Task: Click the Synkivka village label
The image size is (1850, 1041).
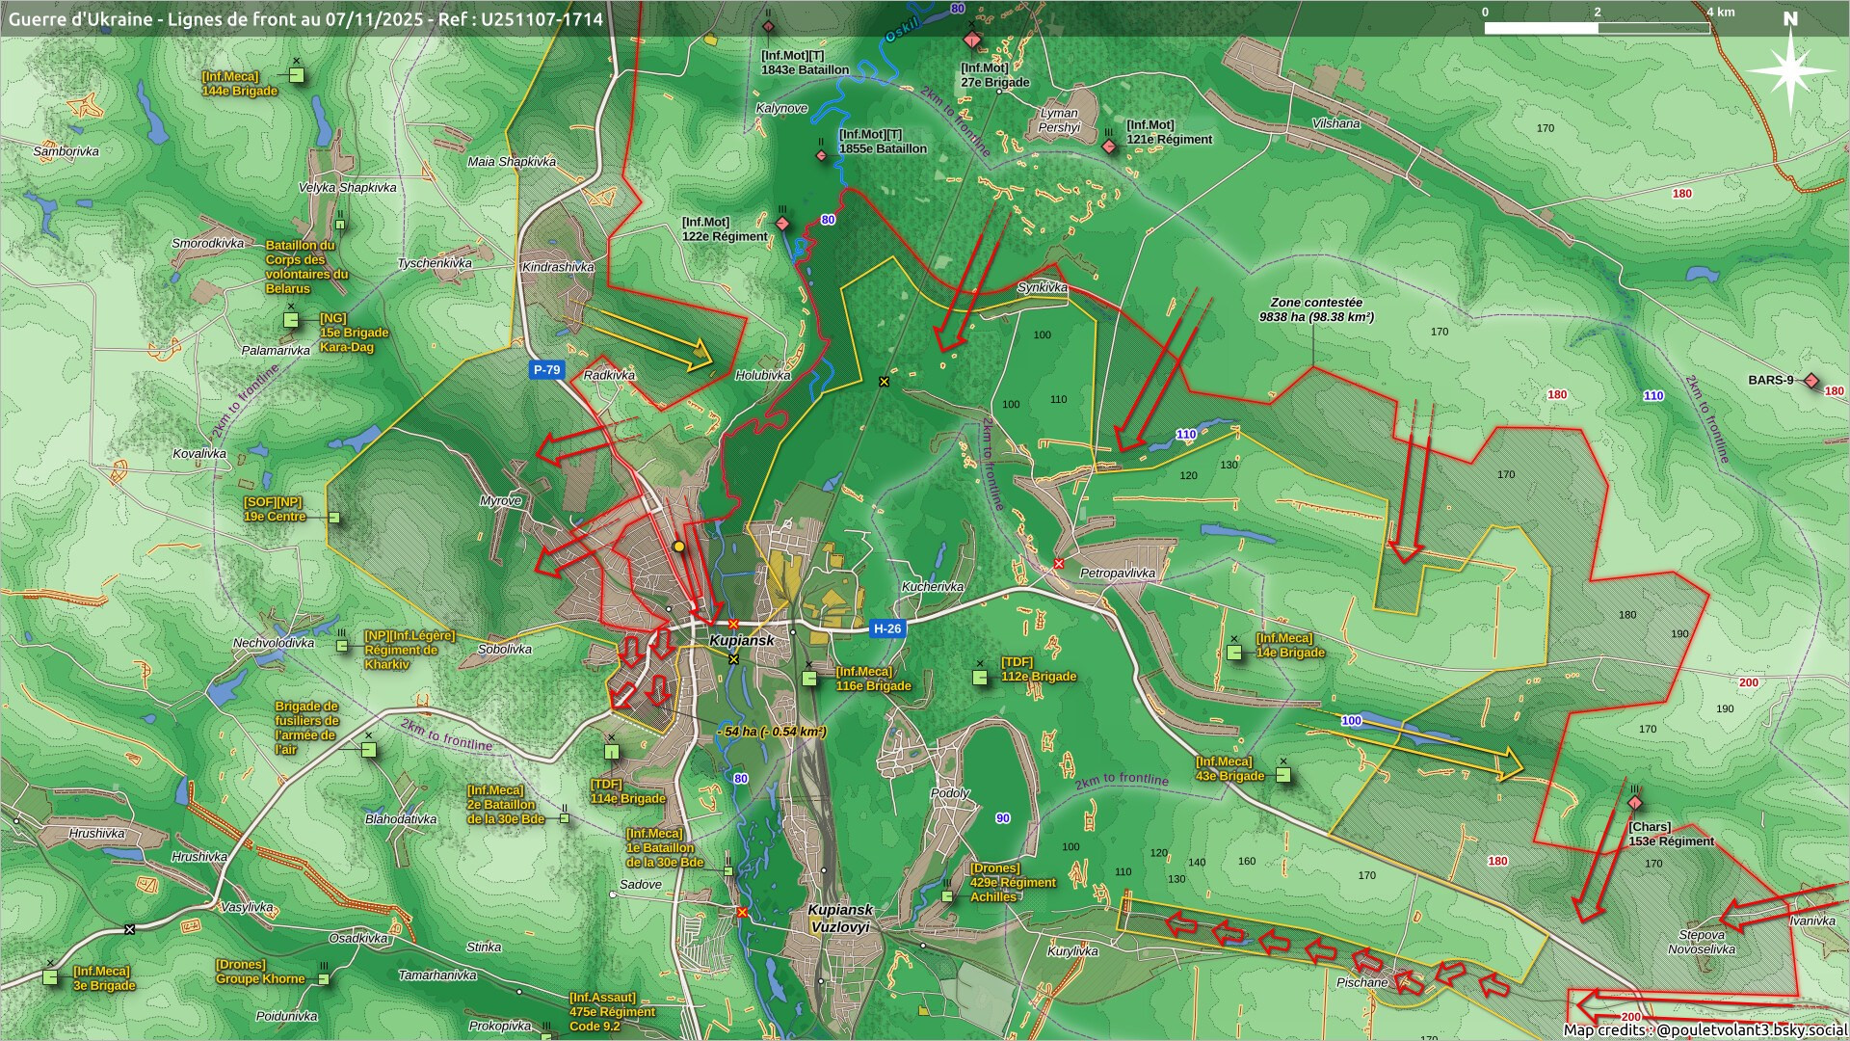Action: pyautogui.click(x=1042, y=287)
